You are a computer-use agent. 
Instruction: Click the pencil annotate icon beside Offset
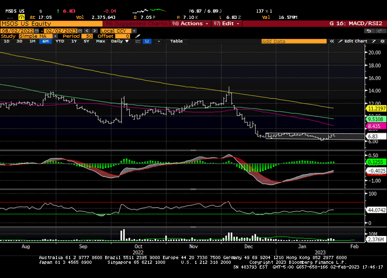point(138,36)
